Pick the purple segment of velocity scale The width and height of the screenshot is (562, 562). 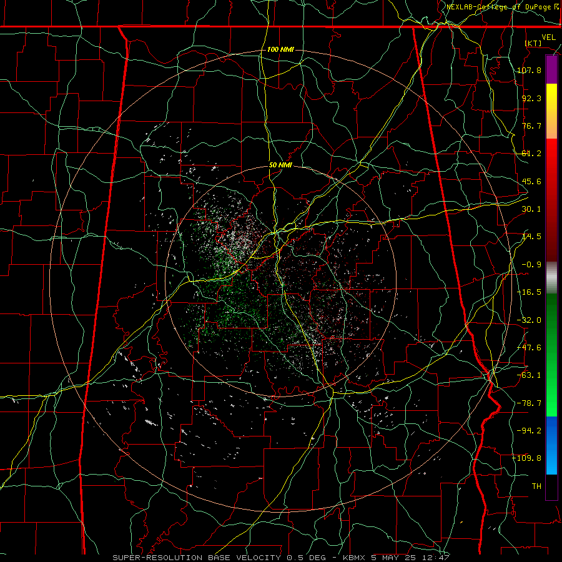(551, 69)
